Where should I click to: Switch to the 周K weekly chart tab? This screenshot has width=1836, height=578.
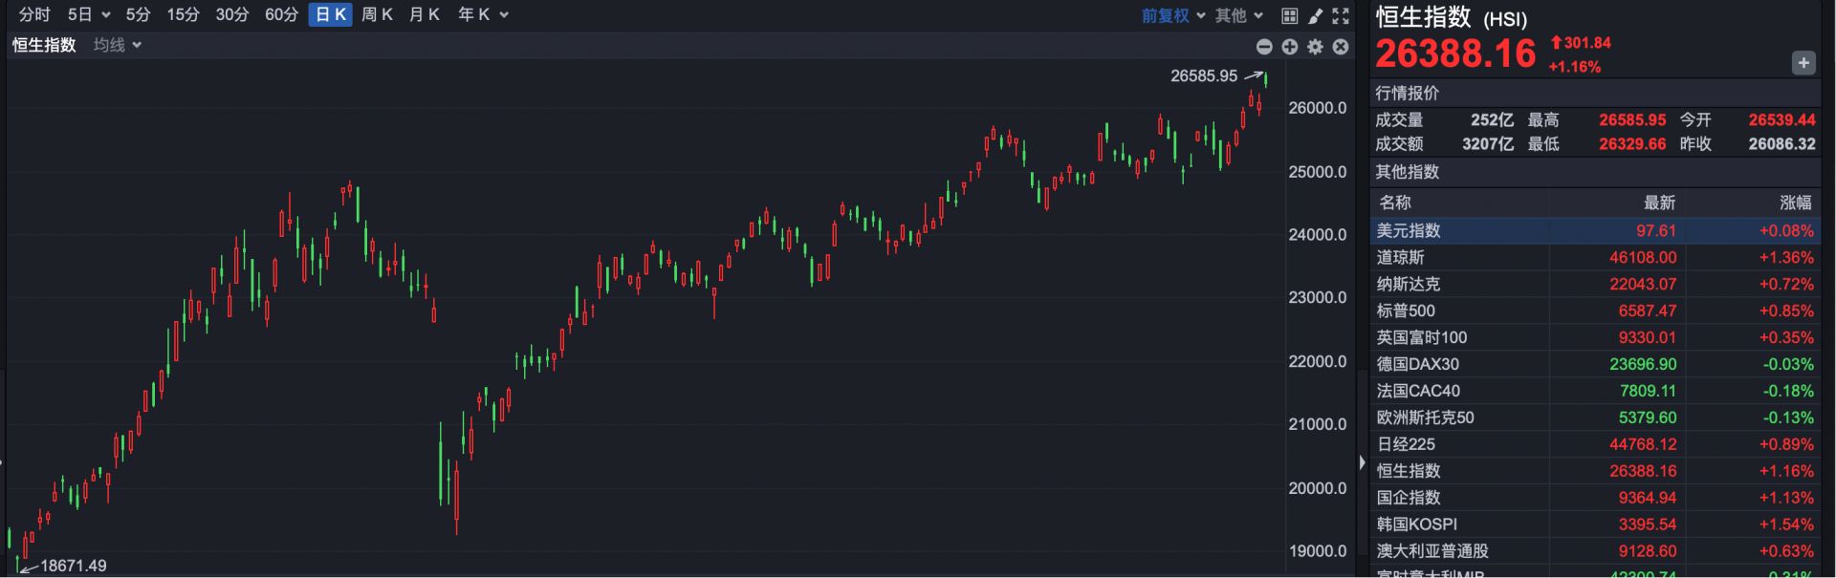pyautogui.click(x=377, y=14)
